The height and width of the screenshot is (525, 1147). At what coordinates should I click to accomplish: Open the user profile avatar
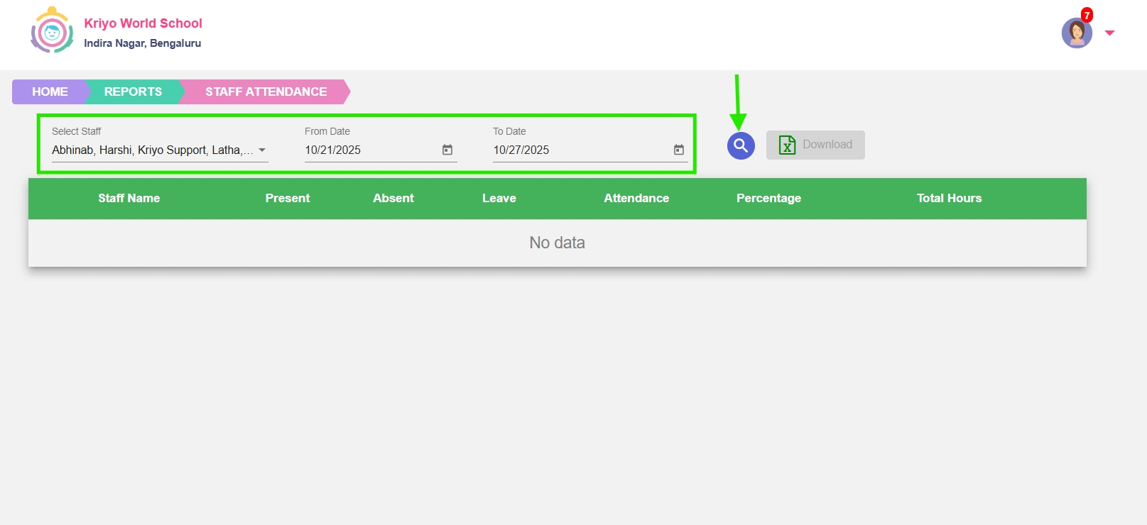[x=1077, y=33]
